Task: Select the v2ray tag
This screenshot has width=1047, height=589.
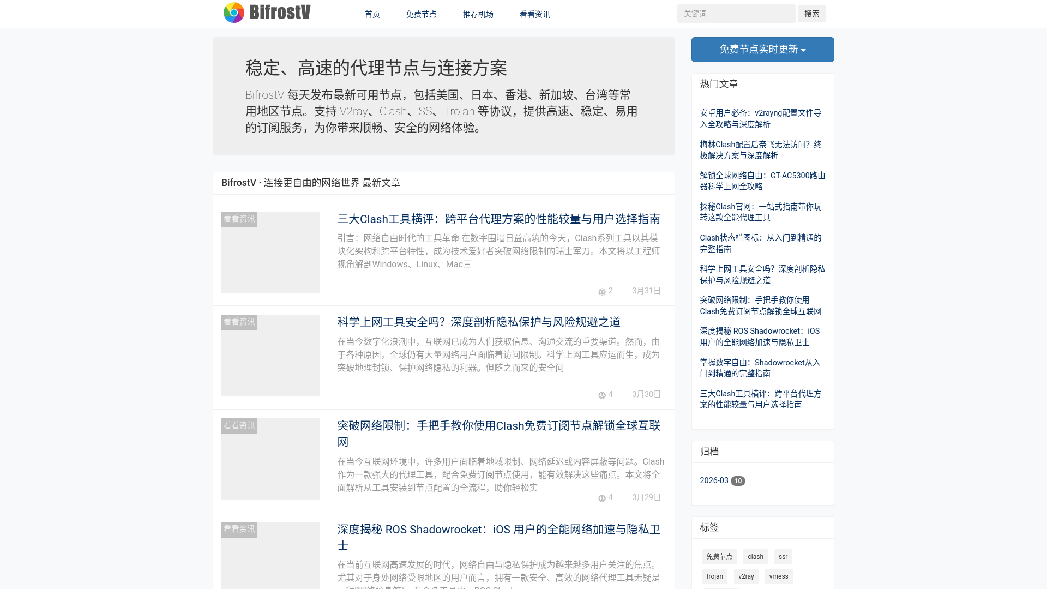Action: tap(746, 576)
